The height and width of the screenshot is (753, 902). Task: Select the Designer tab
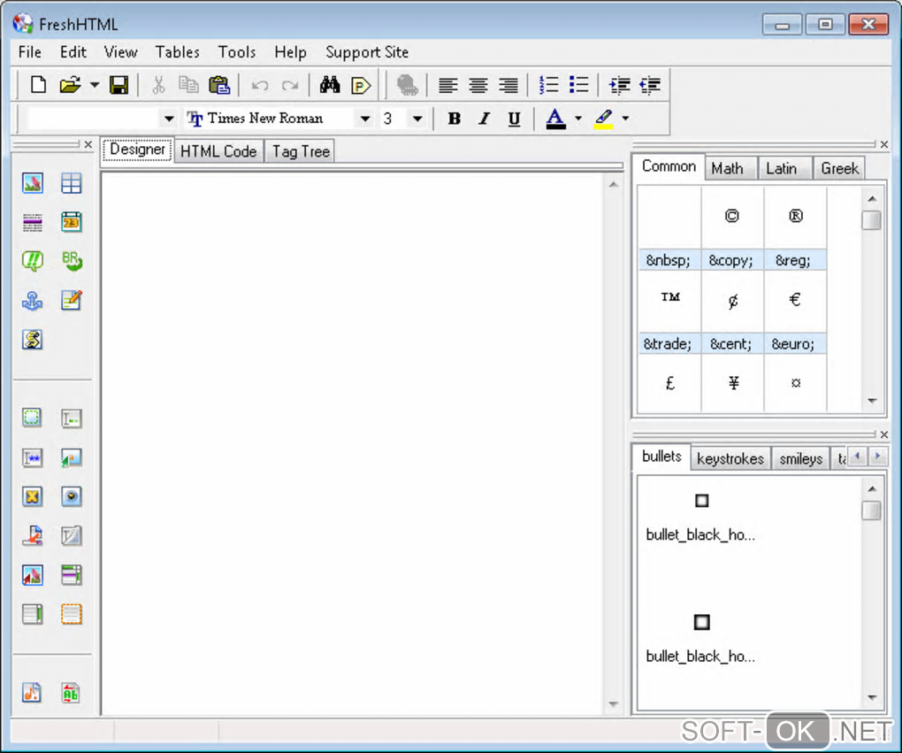(137, 150)
